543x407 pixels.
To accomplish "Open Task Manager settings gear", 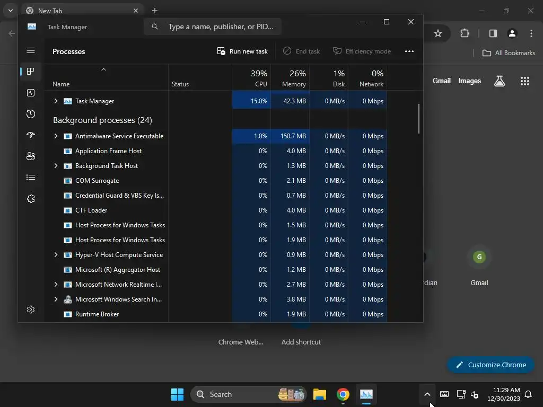I will 31,309.
